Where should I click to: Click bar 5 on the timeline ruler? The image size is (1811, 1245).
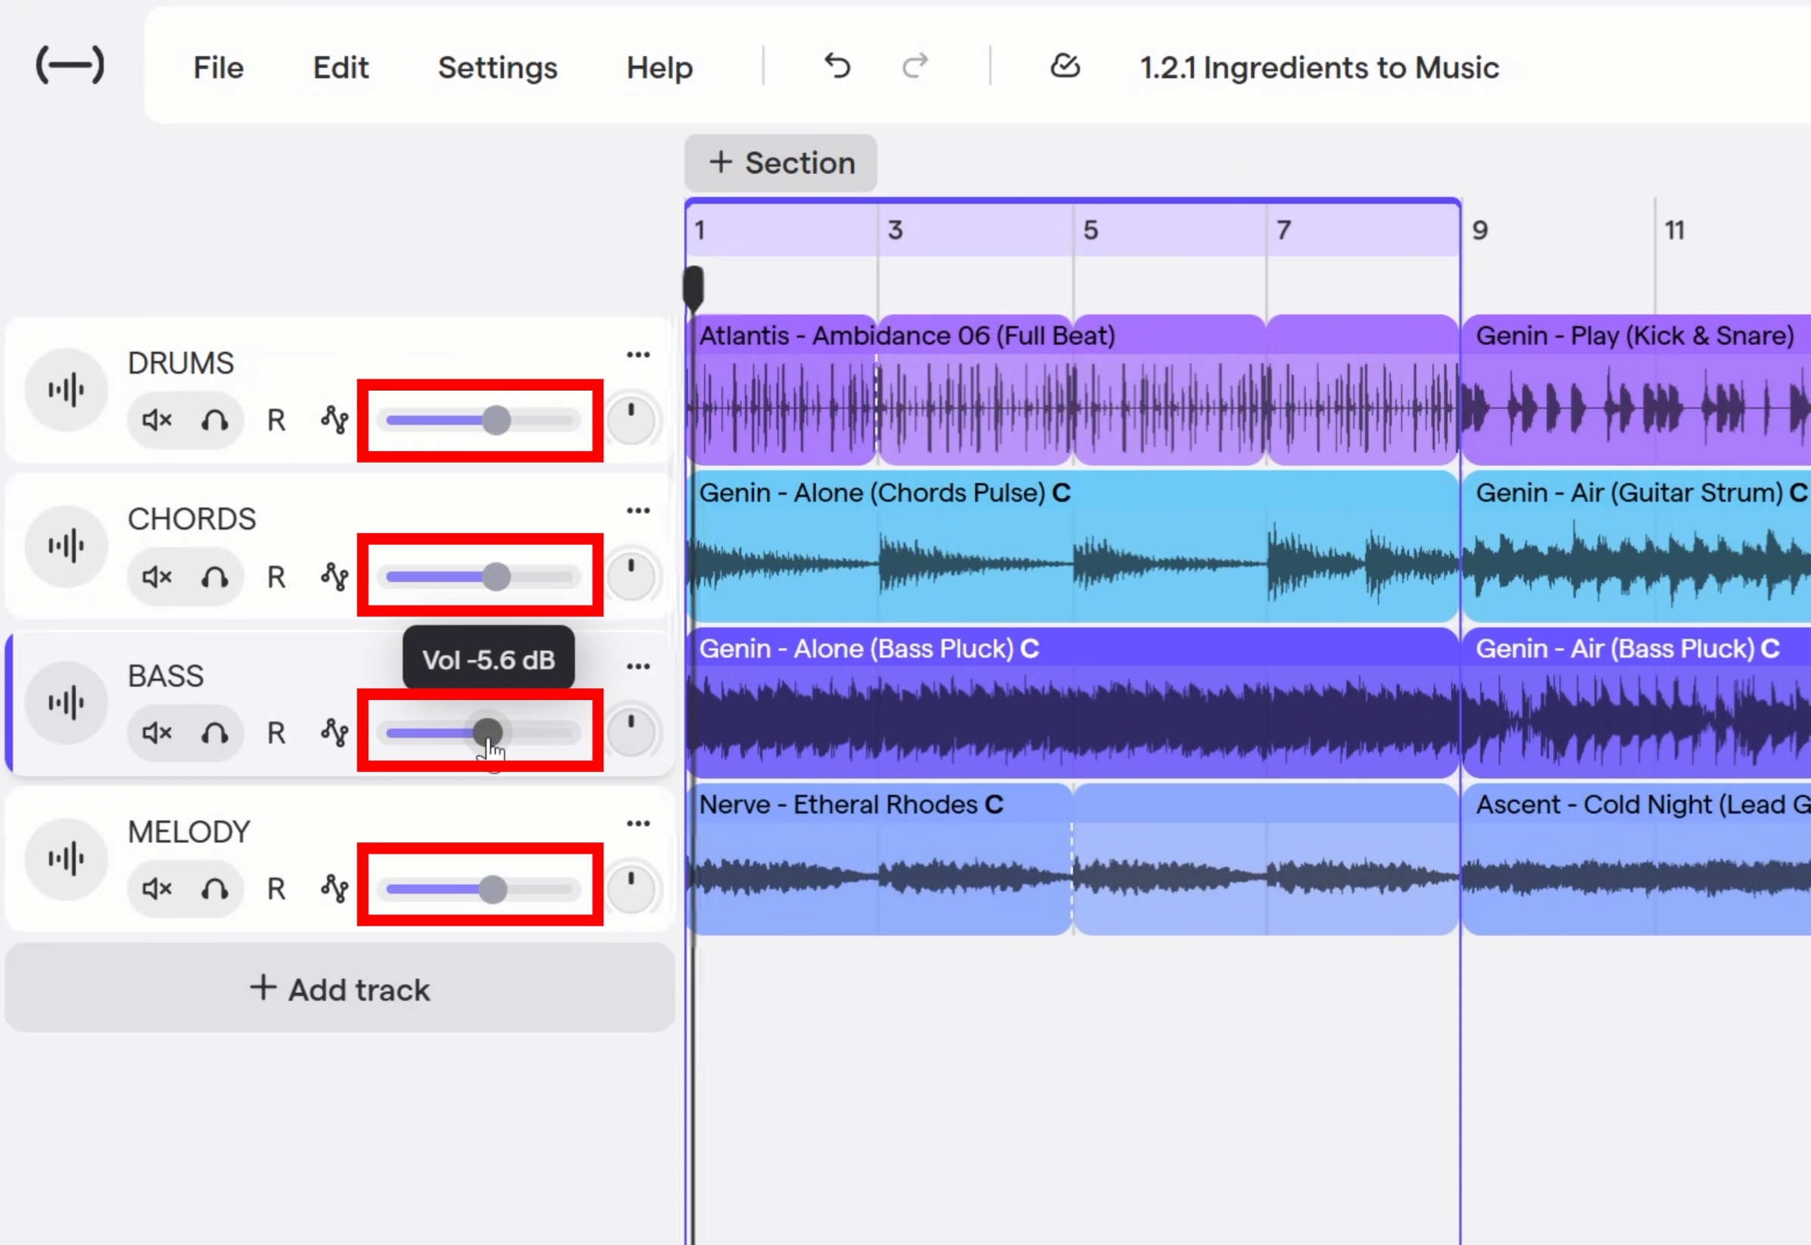pos(1091,230)
